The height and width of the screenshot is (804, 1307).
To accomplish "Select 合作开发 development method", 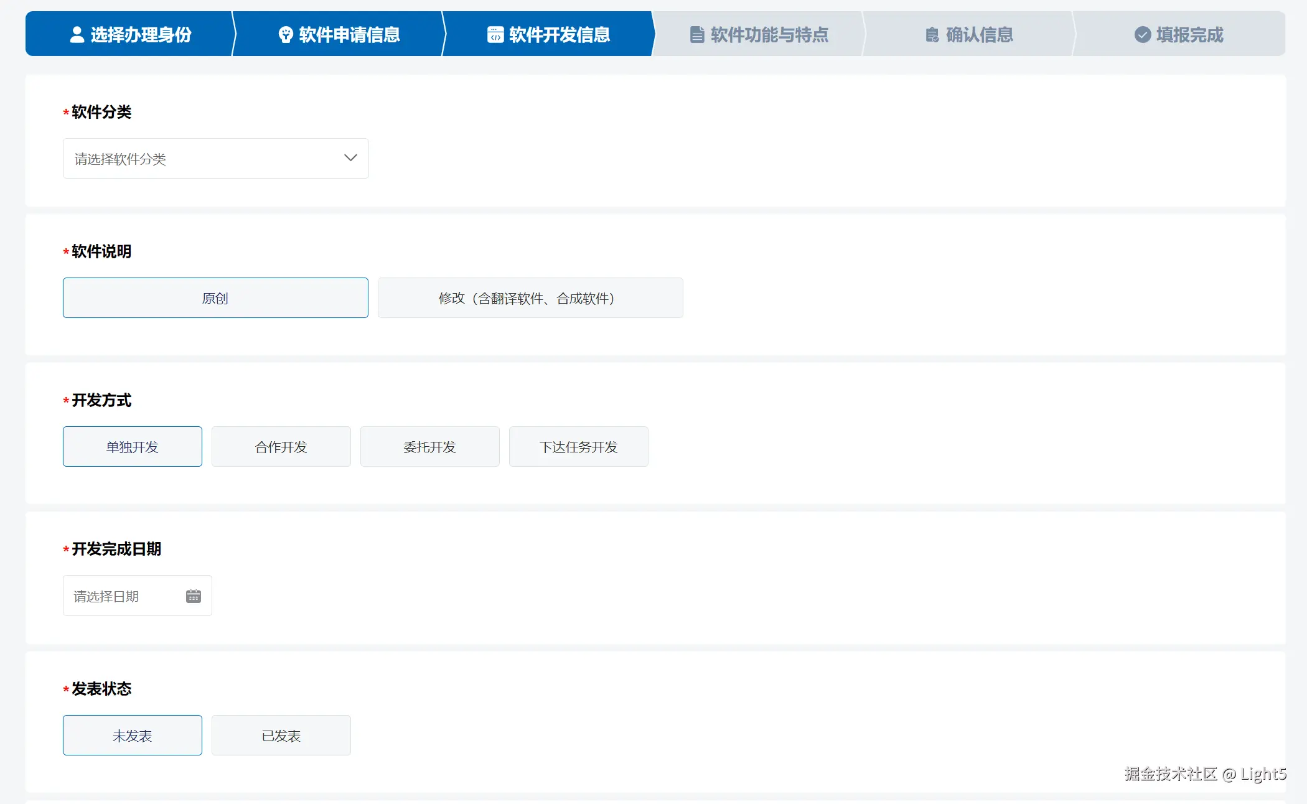I will [281, 447].
